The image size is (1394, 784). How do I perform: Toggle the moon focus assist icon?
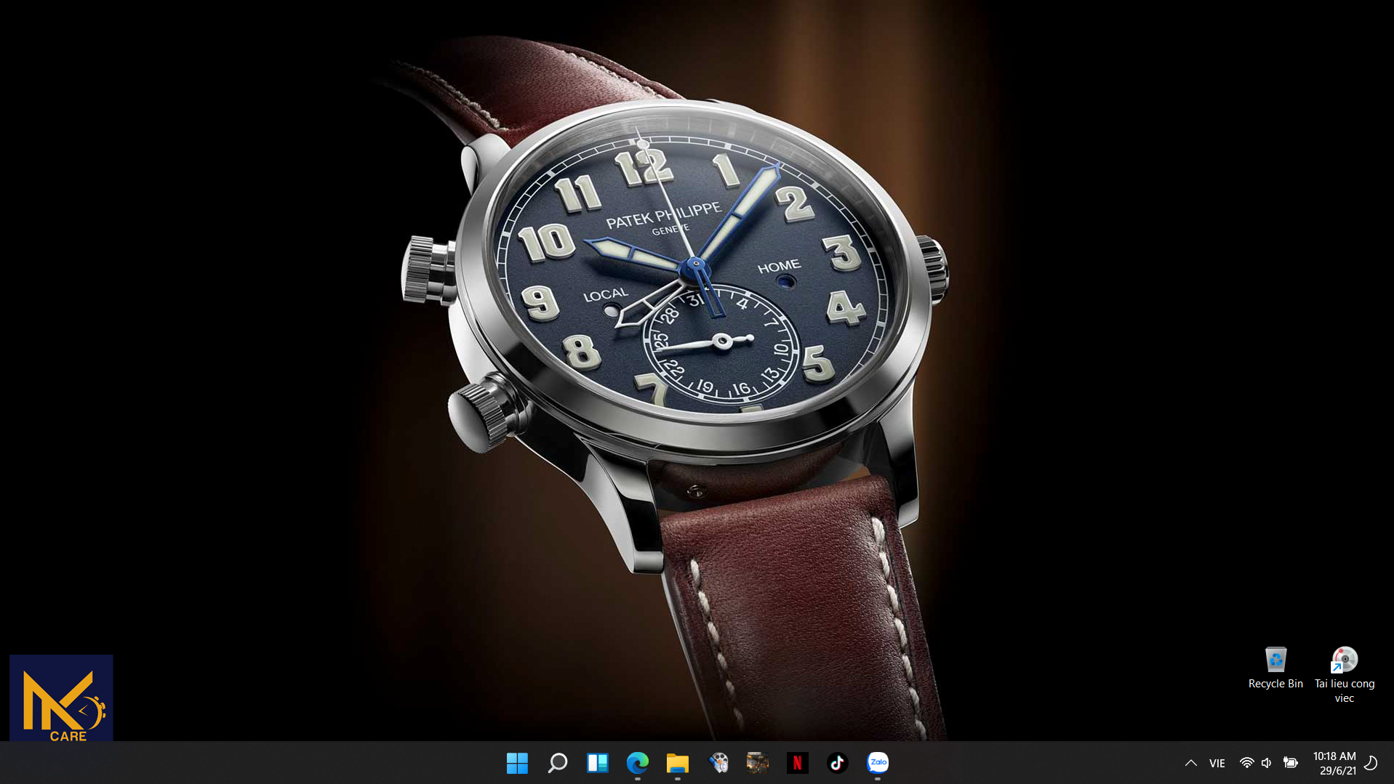[x=1371, y=763]
